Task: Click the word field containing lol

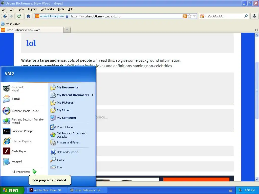Action: coord(127,43)
